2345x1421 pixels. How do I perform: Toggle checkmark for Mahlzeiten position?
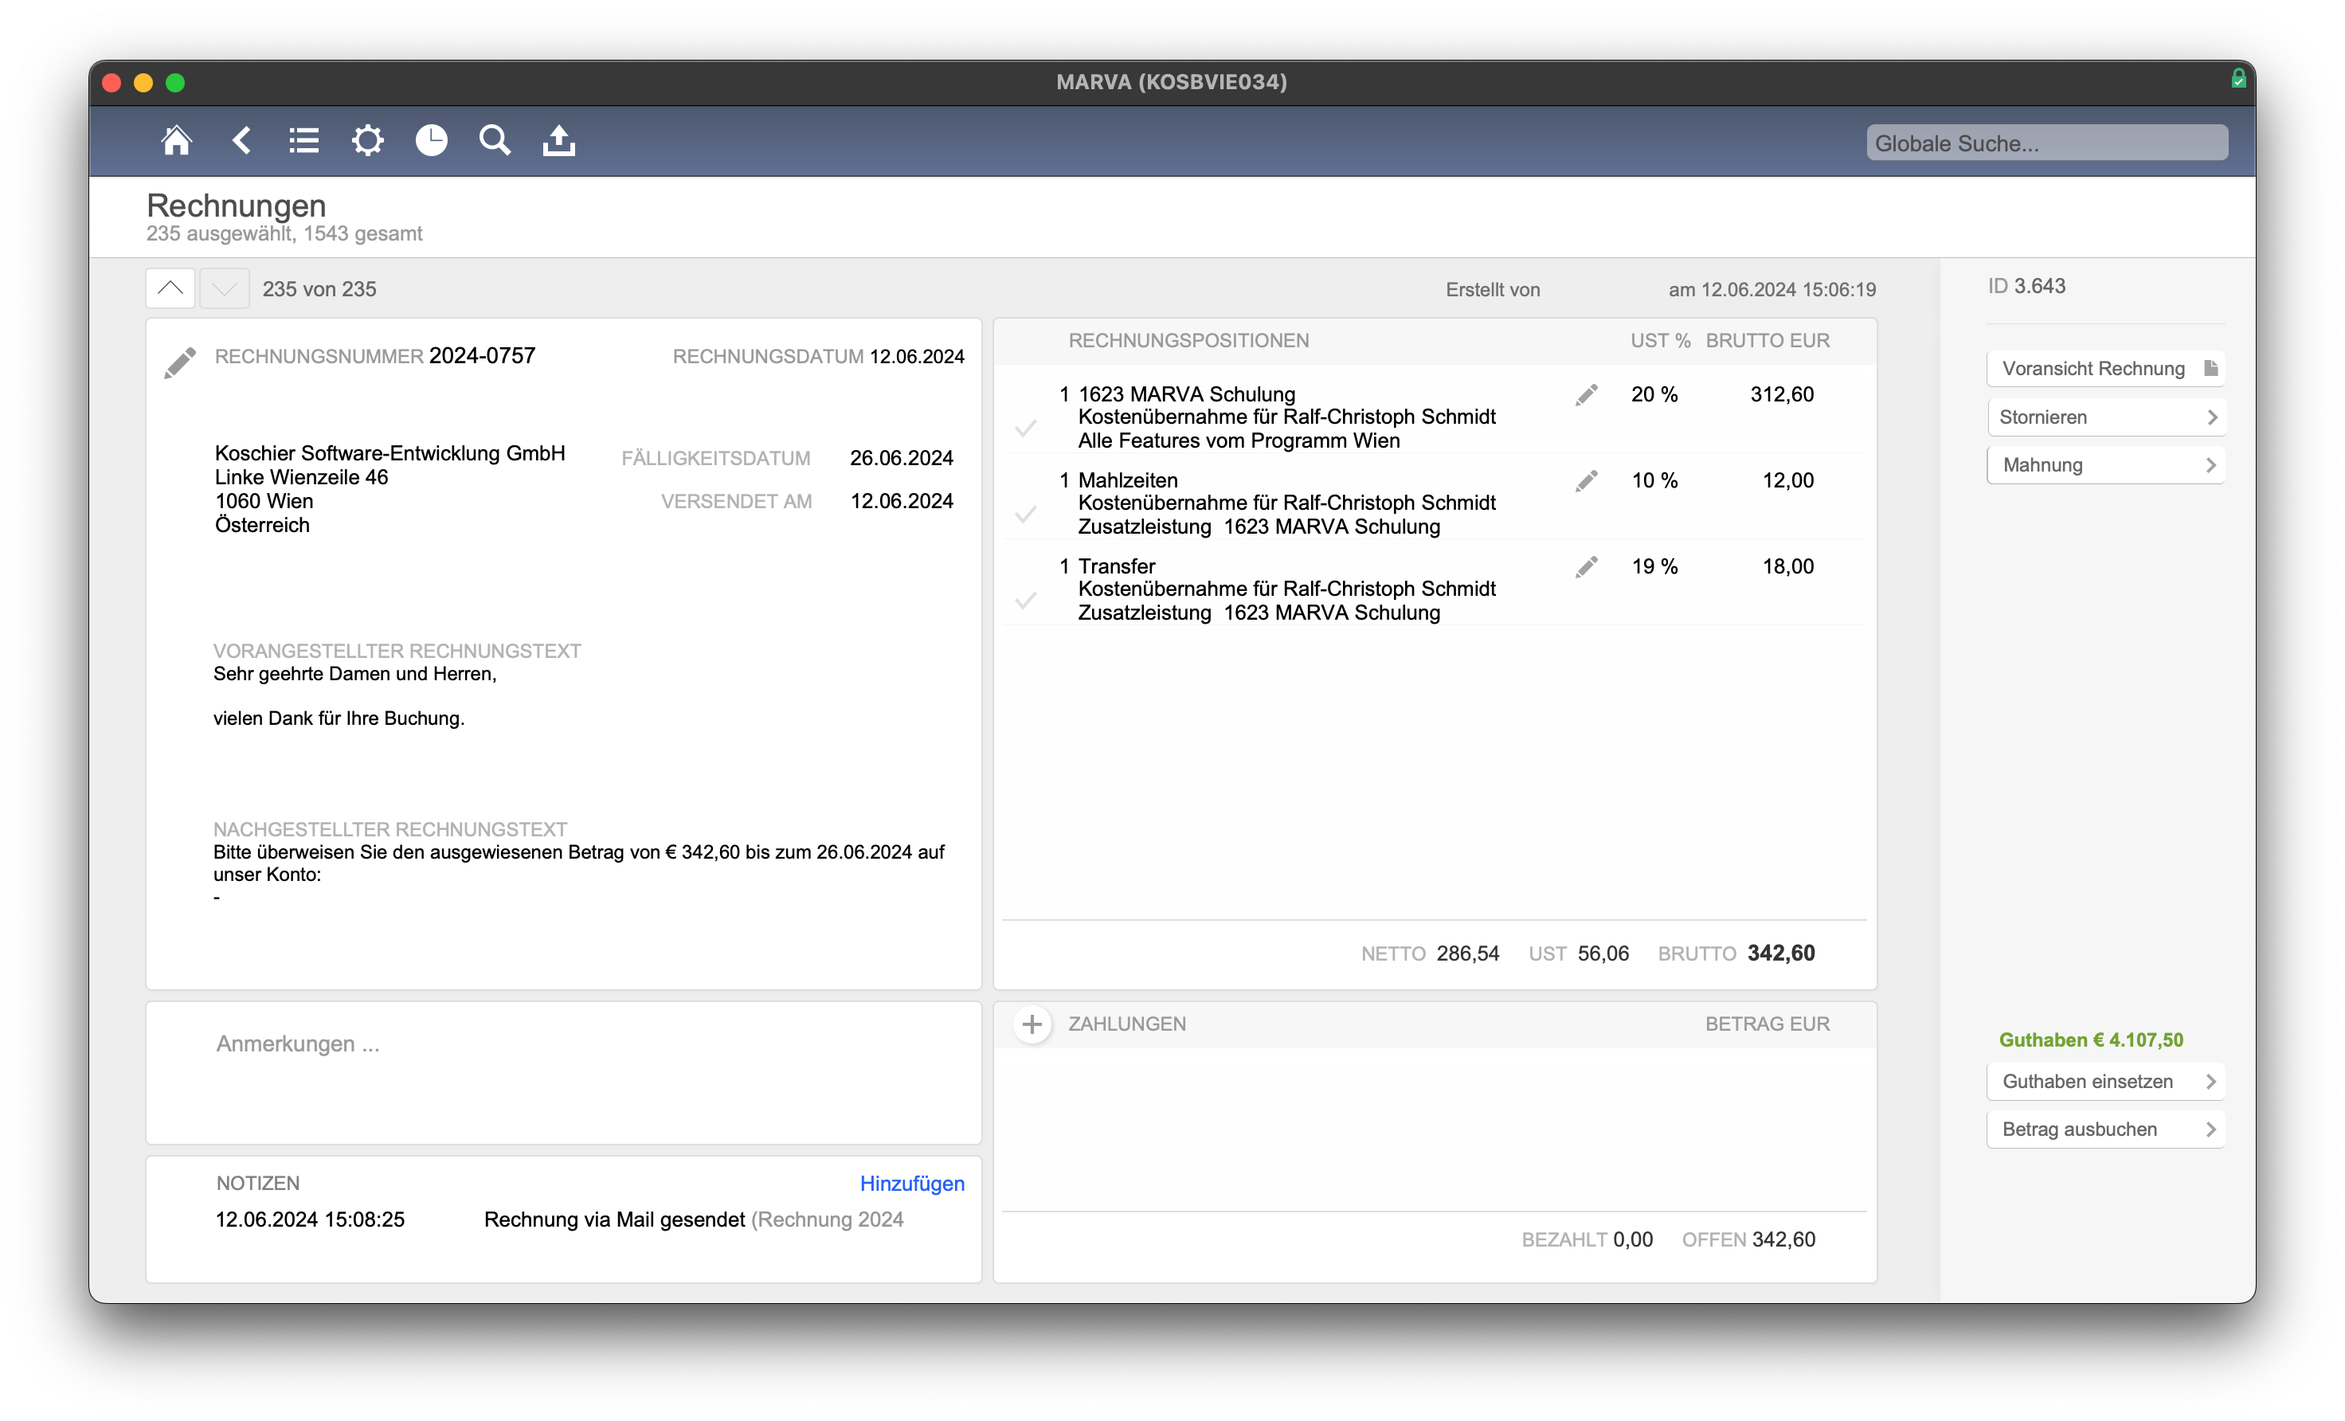coord(1025,515)
